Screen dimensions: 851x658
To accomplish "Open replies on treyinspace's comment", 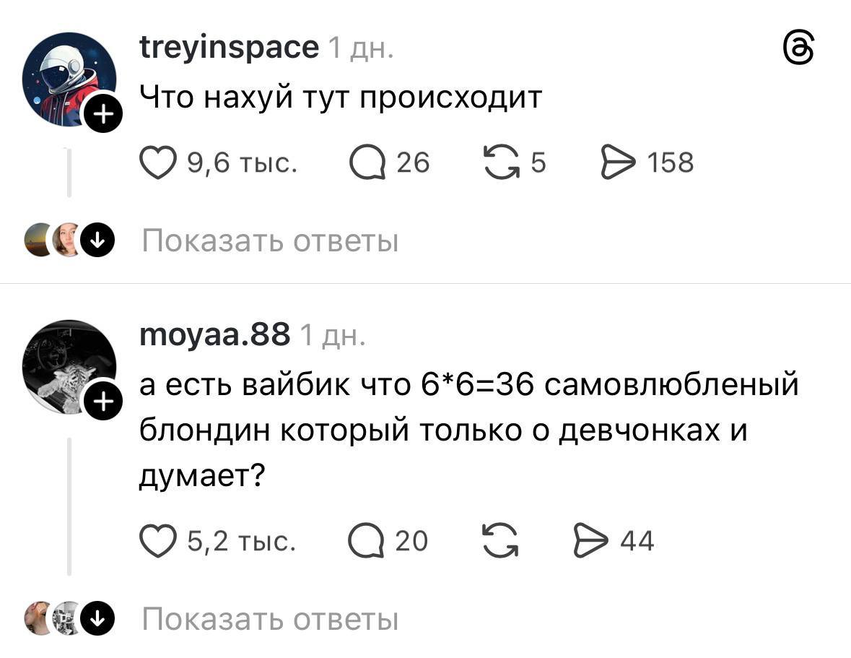I will 368,163.
